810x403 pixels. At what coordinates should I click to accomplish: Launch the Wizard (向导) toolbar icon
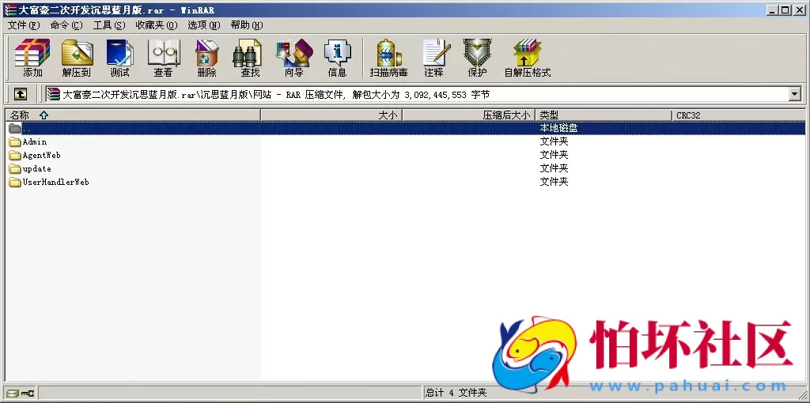click(294, 58)
